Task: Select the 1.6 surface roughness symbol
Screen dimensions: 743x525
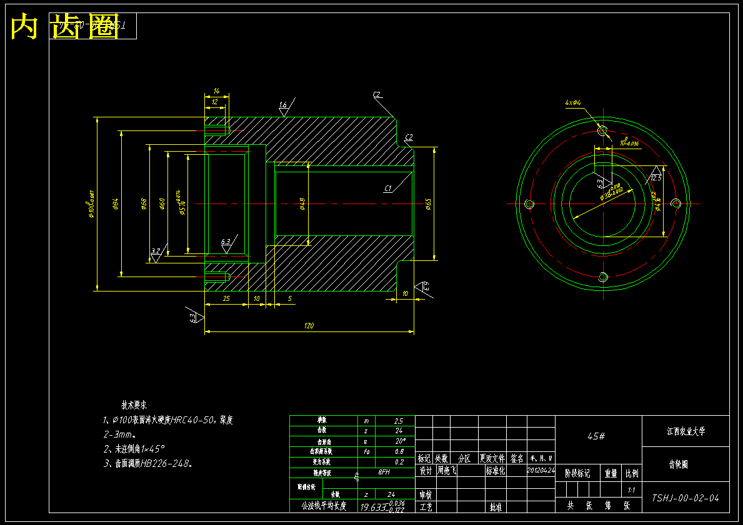Action: (286, 108)
